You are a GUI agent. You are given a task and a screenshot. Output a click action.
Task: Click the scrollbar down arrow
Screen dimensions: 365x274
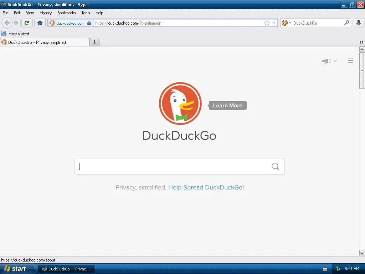click(362, 253)
